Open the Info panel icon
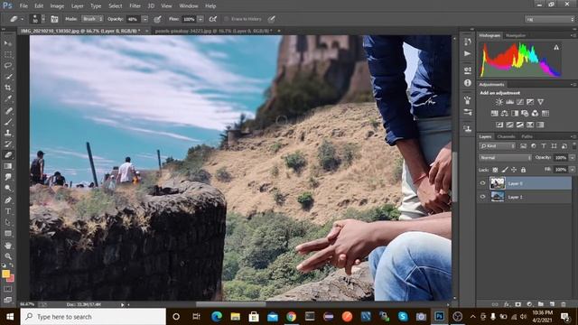 tap(468, 83)
